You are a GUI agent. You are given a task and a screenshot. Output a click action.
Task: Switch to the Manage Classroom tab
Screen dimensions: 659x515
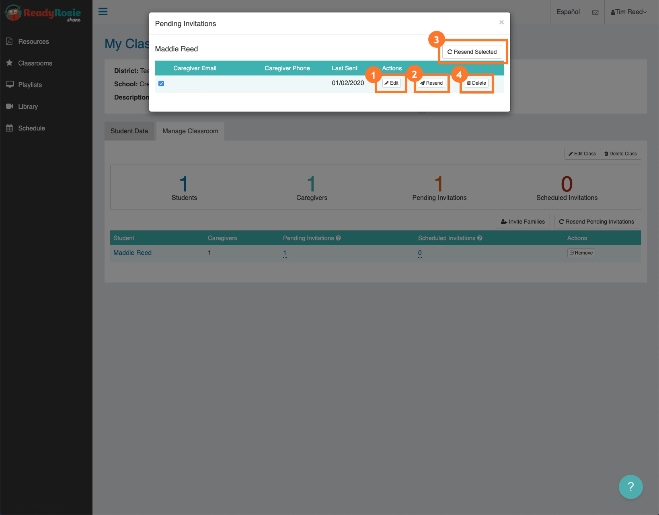pos(190,131)
